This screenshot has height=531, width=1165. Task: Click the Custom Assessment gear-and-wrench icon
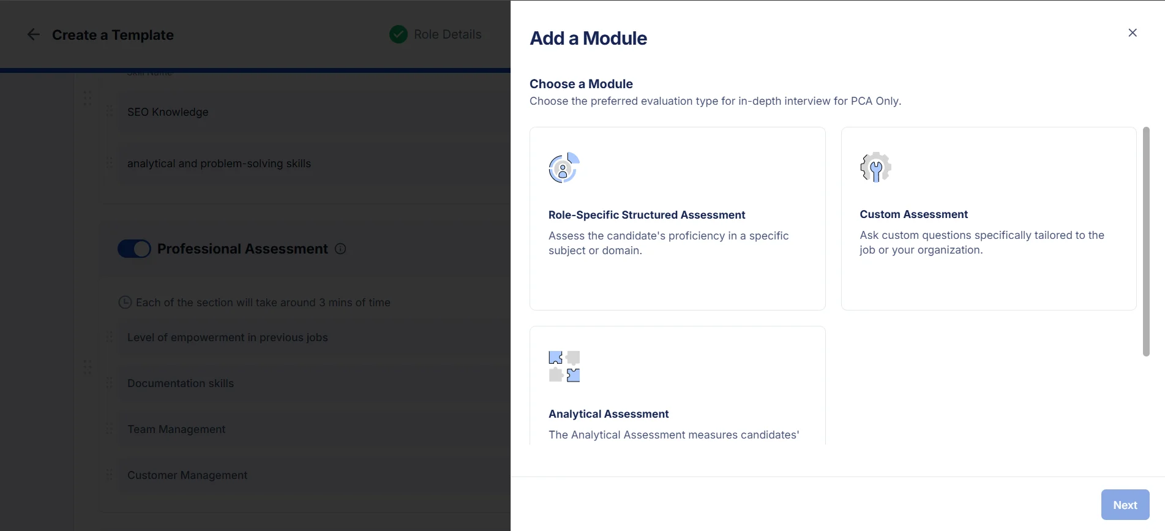874,167
